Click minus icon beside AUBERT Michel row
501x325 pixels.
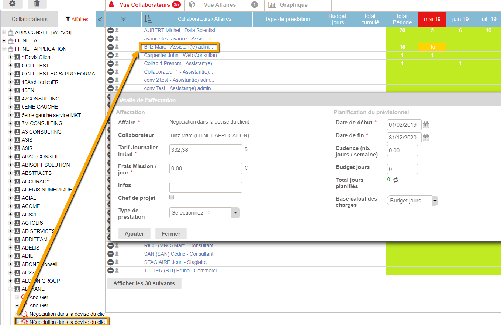coord(110,30)
